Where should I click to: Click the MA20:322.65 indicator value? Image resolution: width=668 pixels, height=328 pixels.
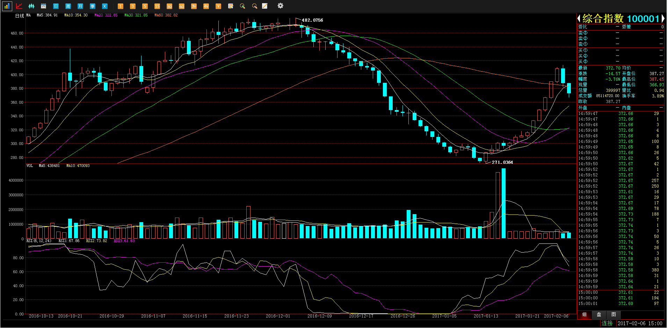(106, 15)
